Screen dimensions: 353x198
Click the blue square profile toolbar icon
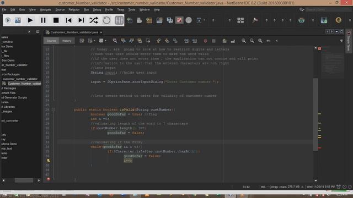pos(324,20)
